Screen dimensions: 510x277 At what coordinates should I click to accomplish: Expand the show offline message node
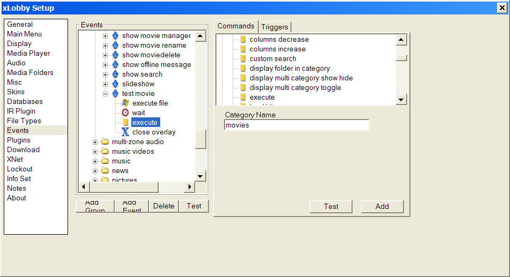pos(105,65)
